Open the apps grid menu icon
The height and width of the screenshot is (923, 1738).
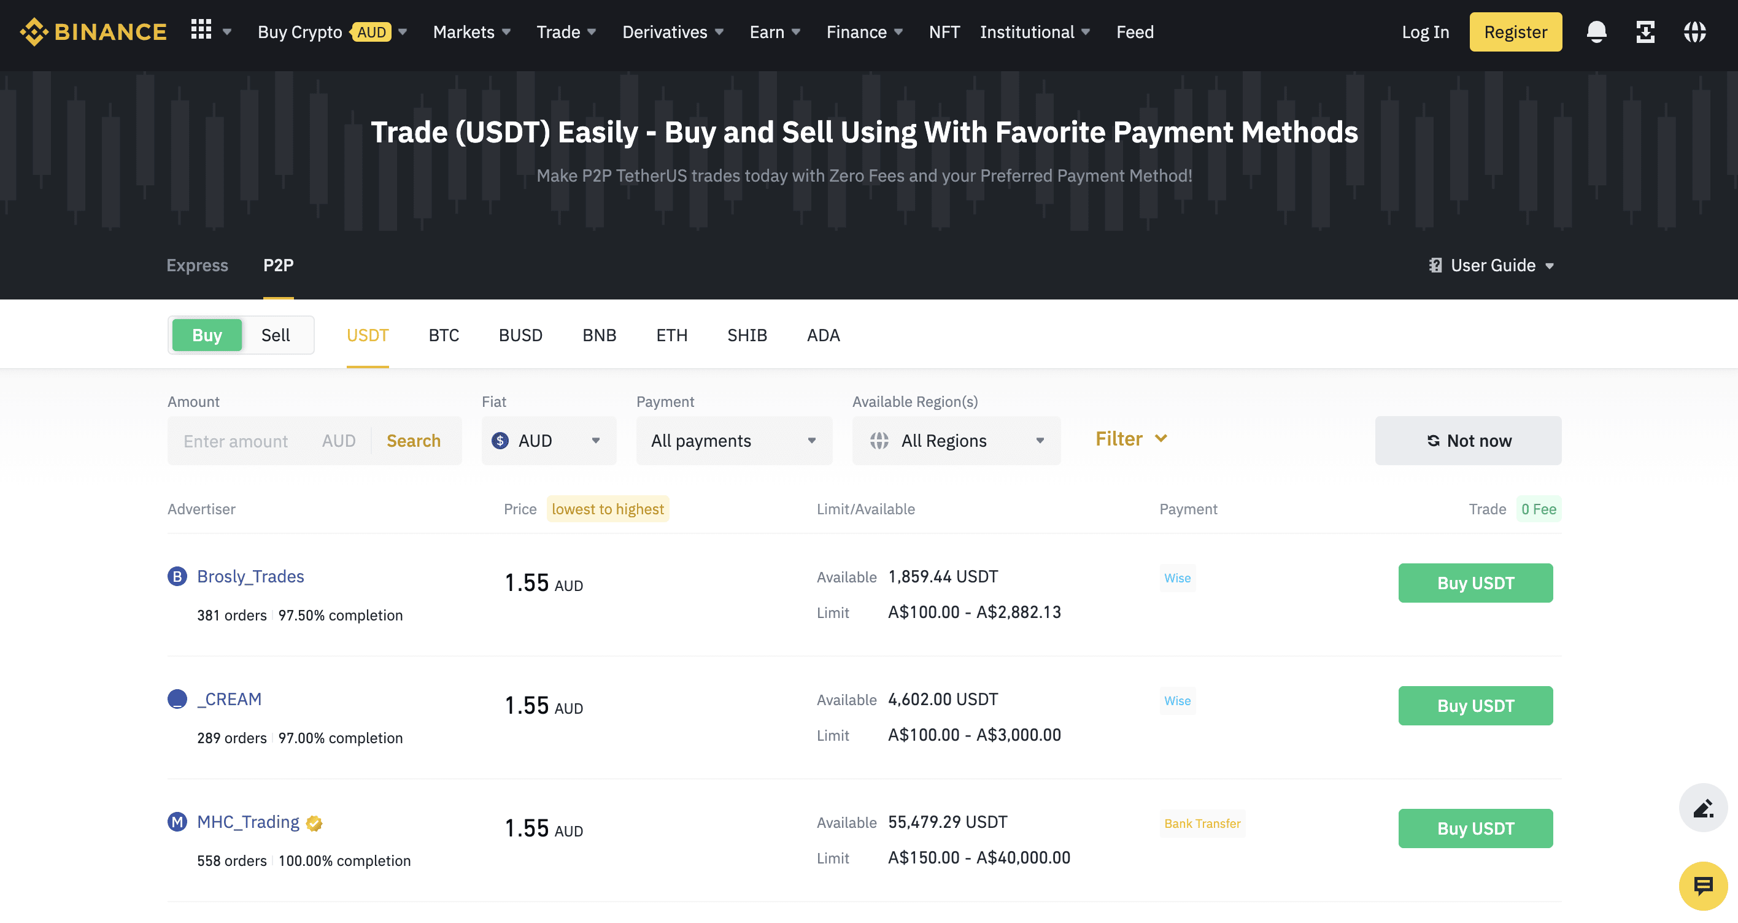201,29
